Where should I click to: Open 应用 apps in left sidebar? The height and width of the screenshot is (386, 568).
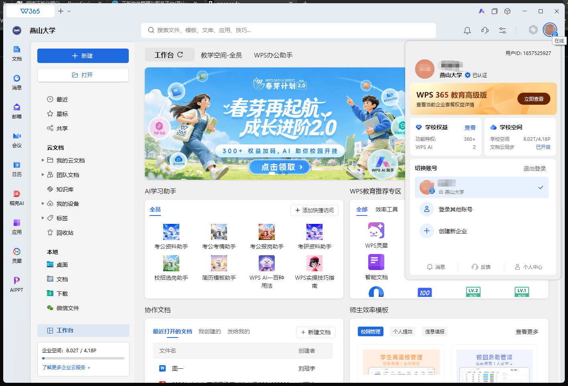[x=17, y=227]
